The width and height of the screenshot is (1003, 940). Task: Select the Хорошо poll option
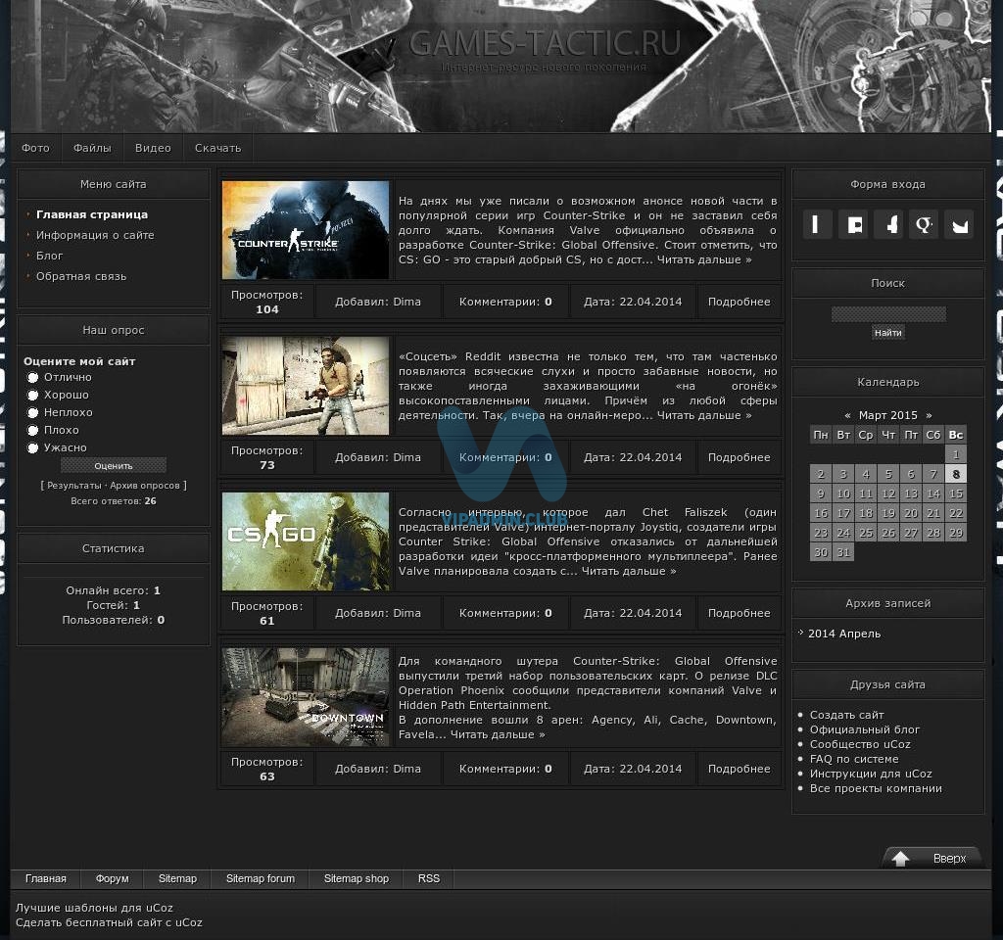(33, 396)
